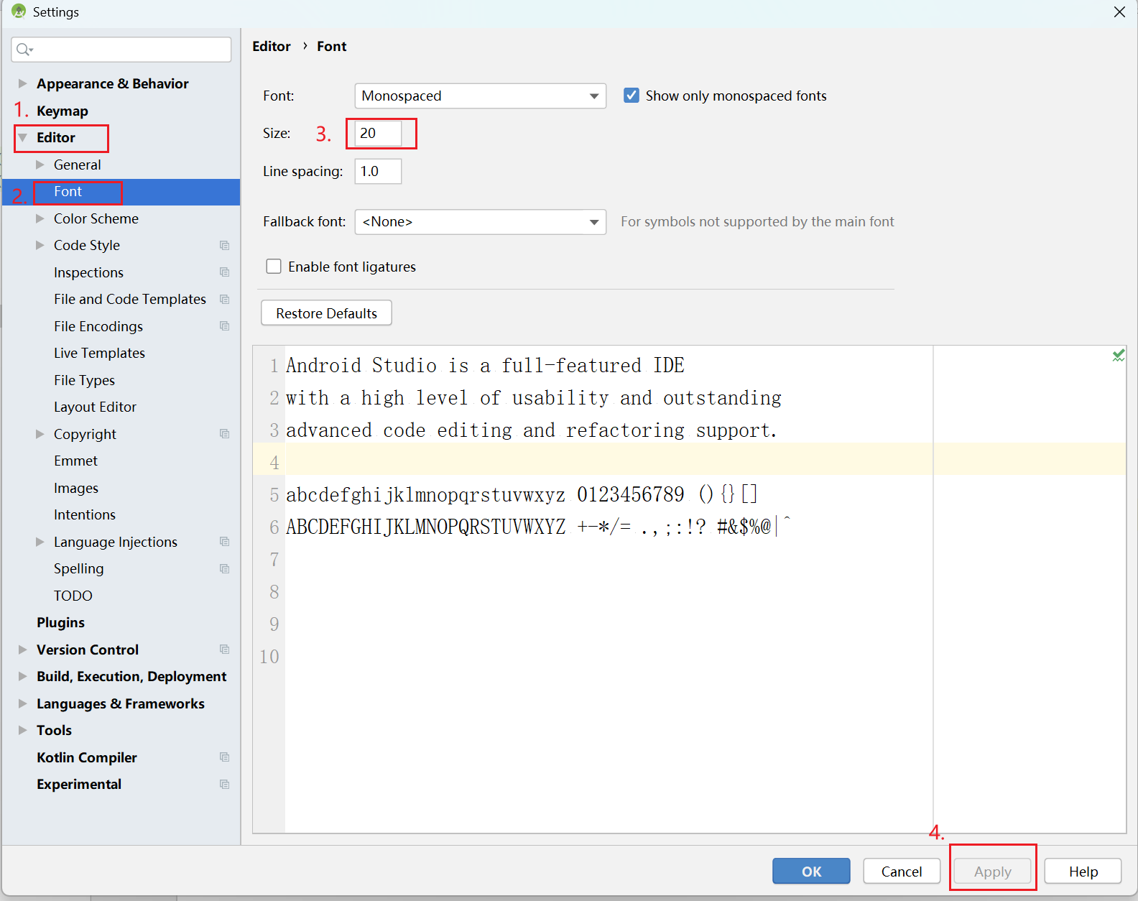Click the project-level icon beside Inspections
Image resolution: width=1138 pixels, height=901 pixels.
pos(225,272)
